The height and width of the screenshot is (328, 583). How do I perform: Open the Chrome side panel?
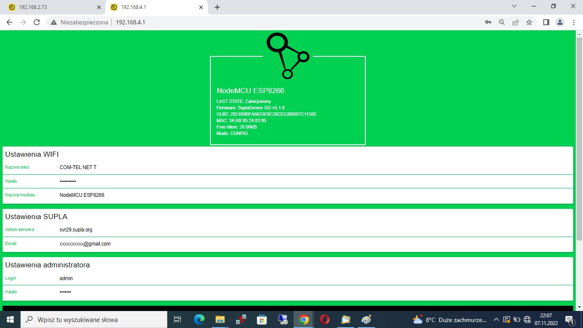pyautogui.click(x=546, y=22)
